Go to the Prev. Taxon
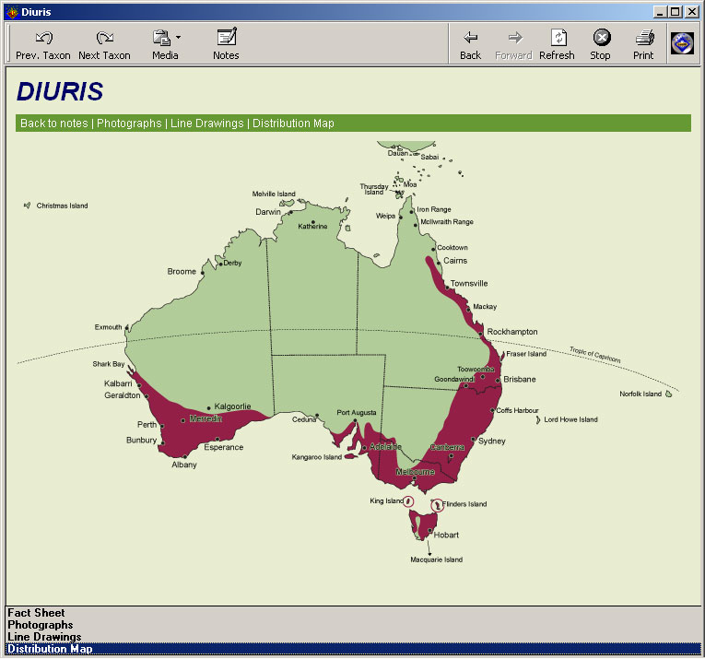Viewport: 705px width, 659px height. click(43, 44)
